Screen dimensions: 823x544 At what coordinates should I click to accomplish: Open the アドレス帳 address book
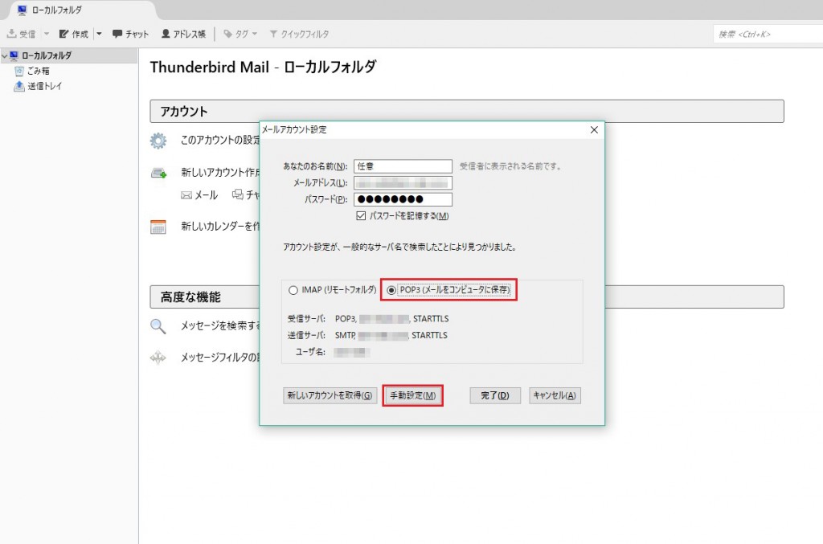tap(183, 34)
